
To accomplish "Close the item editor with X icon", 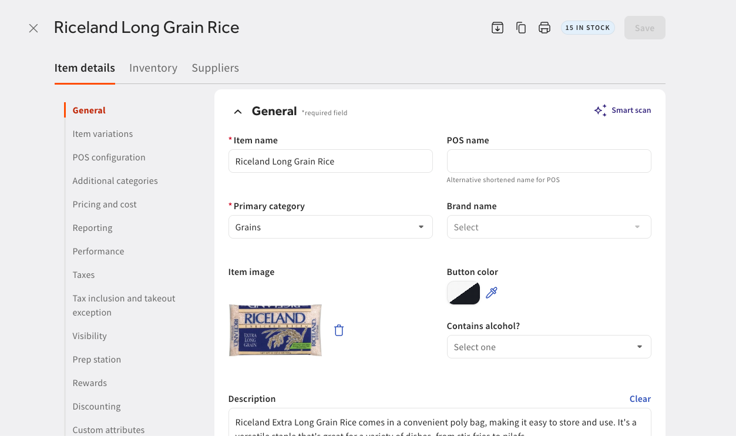I will tap(33, 28).
